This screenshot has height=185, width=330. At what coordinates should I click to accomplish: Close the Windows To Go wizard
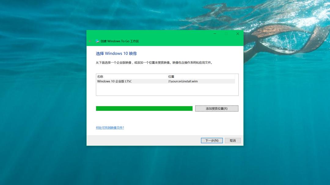[237, 33]
